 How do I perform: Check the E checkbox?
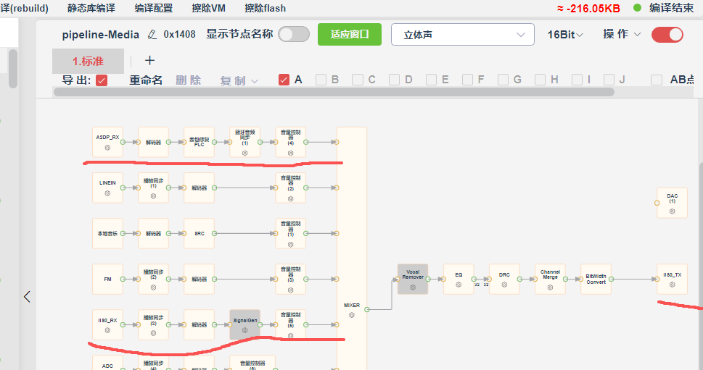[x=431, y=80]
